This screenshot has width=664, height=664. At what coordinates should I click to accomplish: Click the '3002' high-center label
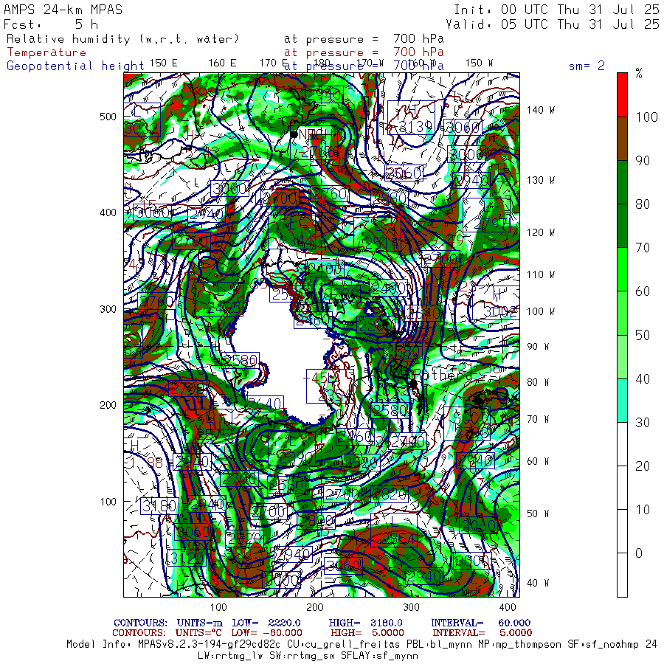pos(500,311)
